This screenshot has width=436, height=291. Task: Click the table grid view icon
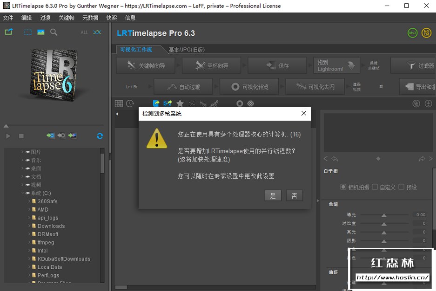pos(119,103)
